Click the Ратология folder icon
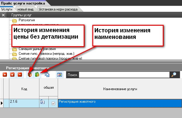This screenshot has height=118, width=182. [x=15, y=21]
